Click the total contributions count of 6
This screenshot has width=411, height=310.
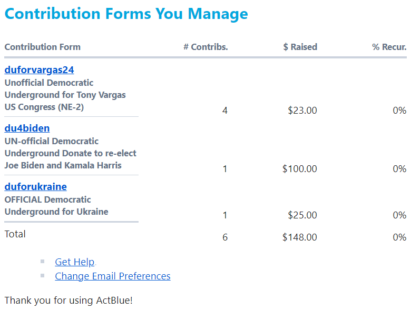[x=225, y=237]
